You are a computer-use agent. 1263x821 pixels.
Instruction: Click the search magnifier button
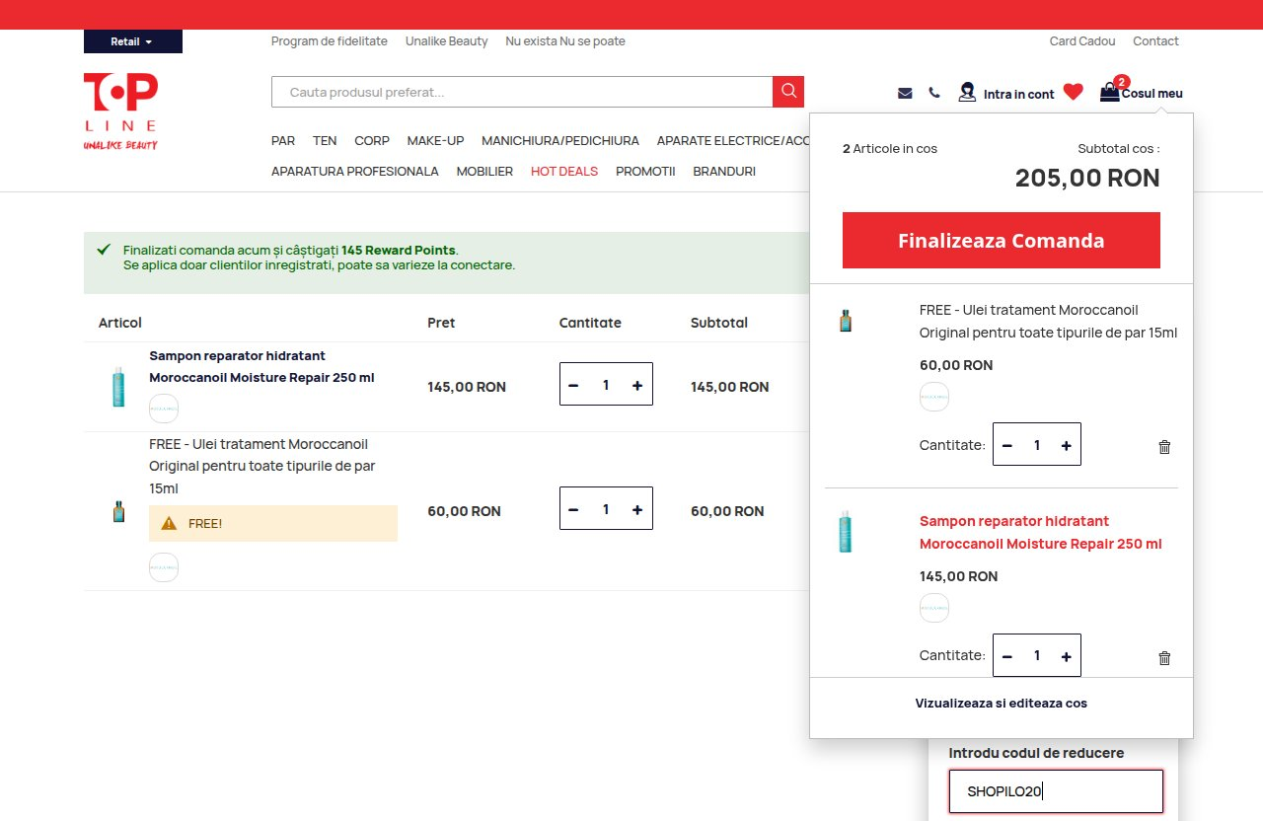point(788,91)
